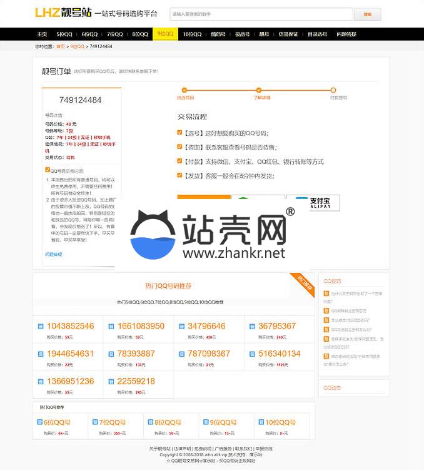Select the 了解详情 progress step marker
Screen dimensions: 424x470
click(261, 91)
